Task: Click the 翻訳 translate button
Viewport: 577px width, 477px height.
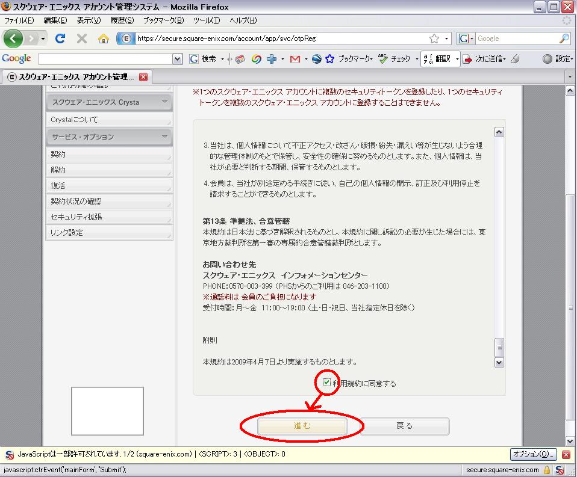Action: 437,59
